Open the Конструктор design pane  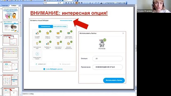tap(110, 3)
